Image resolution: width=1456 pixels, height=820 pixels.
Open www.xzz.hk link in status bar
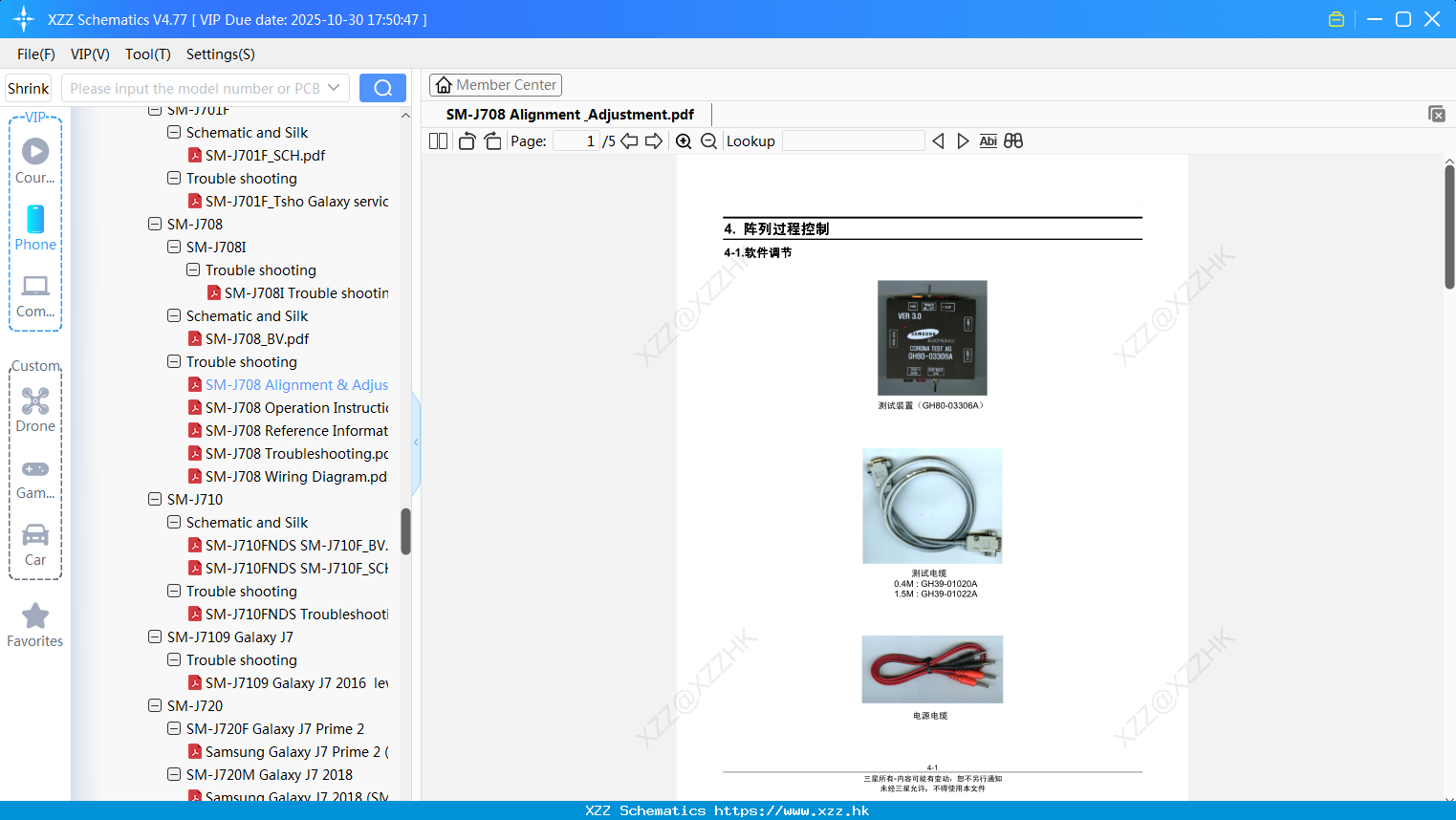coord(792,810)
